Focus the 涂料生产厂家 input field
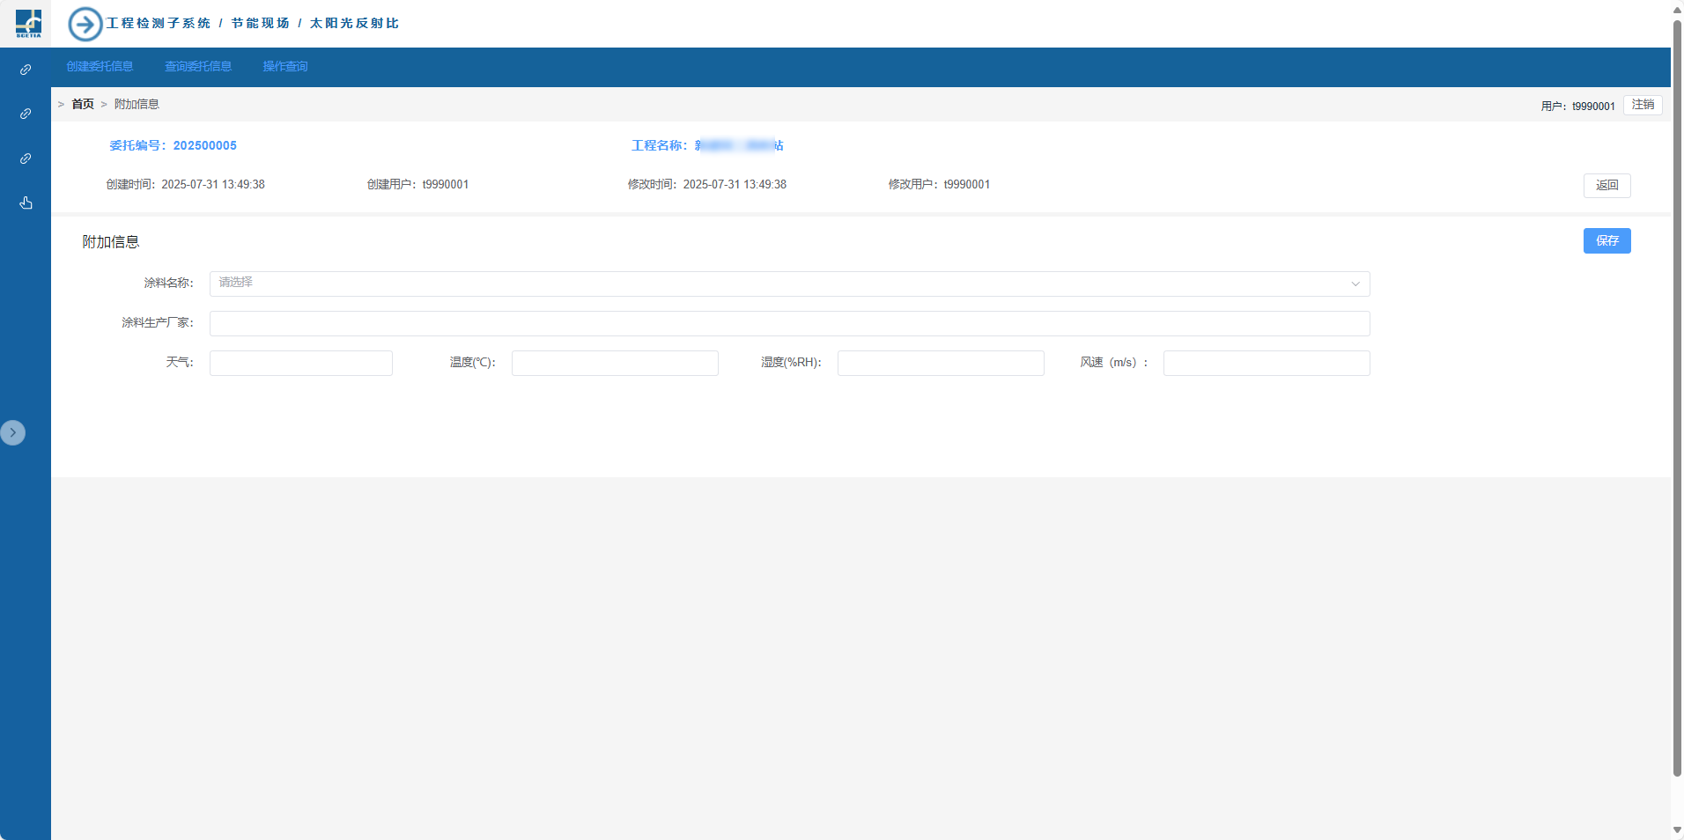1684x840 pixels. (789, 323)
